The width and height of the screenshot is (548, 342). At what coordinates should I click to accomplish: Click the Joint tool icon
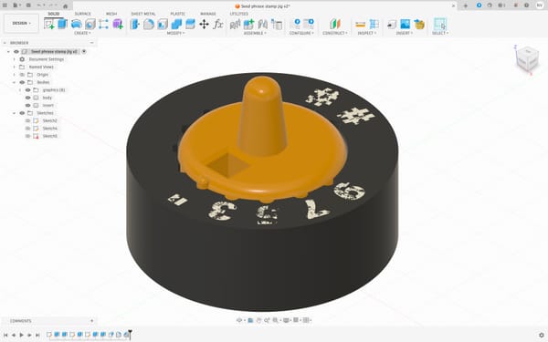262,24
